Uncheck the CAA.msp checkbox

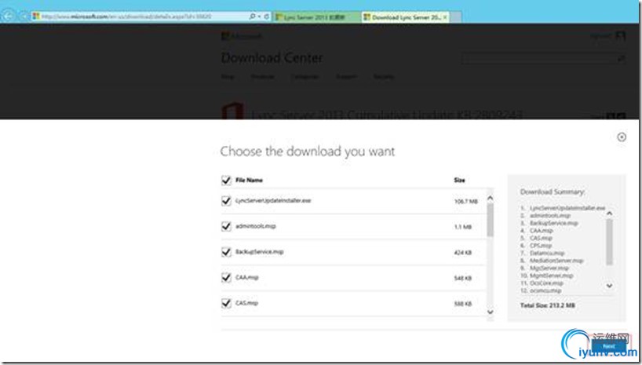click(226, 278)
